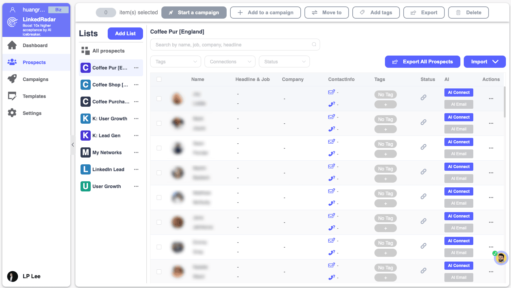Open the Tags filter dropdown

(x=176, y=62)
